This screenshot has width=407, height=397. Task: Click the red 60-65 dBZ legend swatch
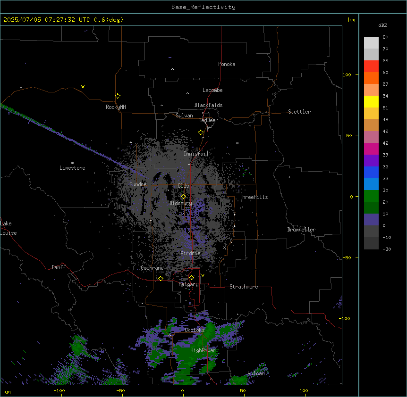point(371,66)
